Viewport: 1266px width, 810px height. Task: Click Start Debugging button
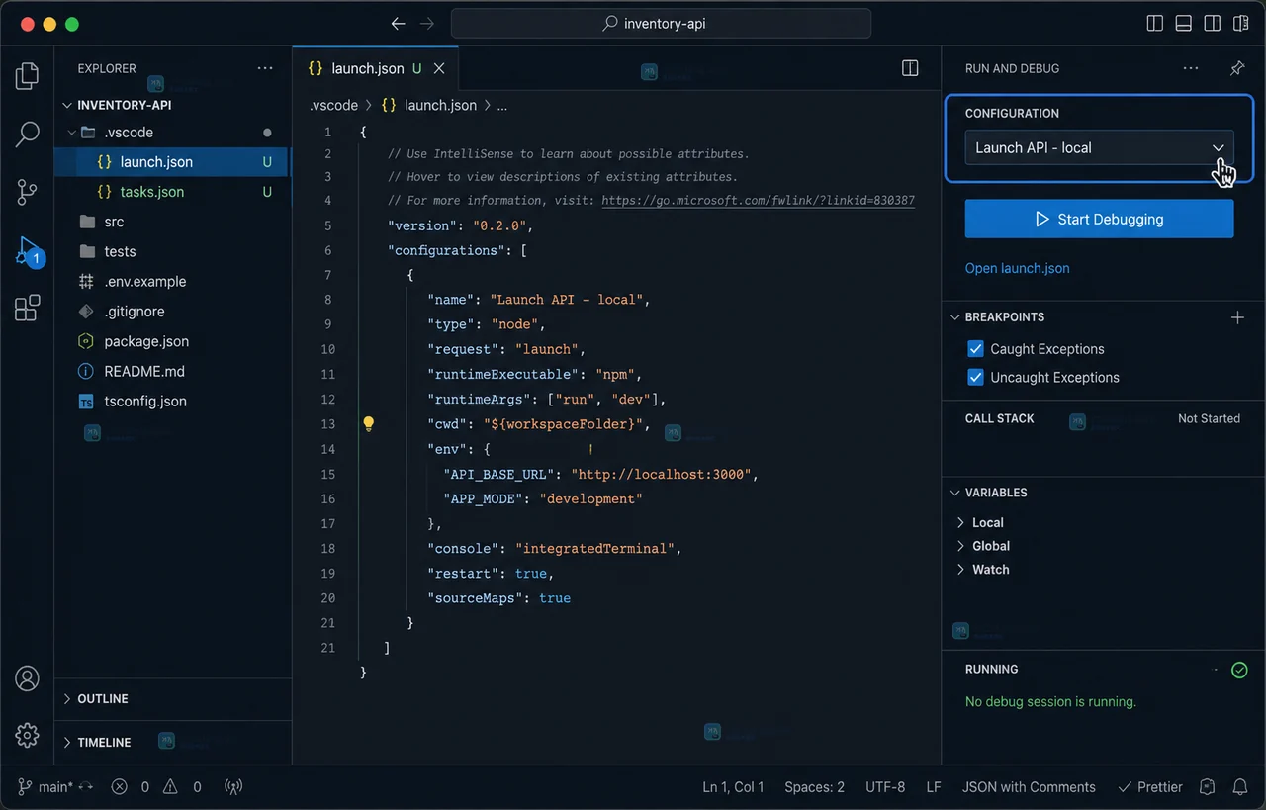[x=1099, y=219]
